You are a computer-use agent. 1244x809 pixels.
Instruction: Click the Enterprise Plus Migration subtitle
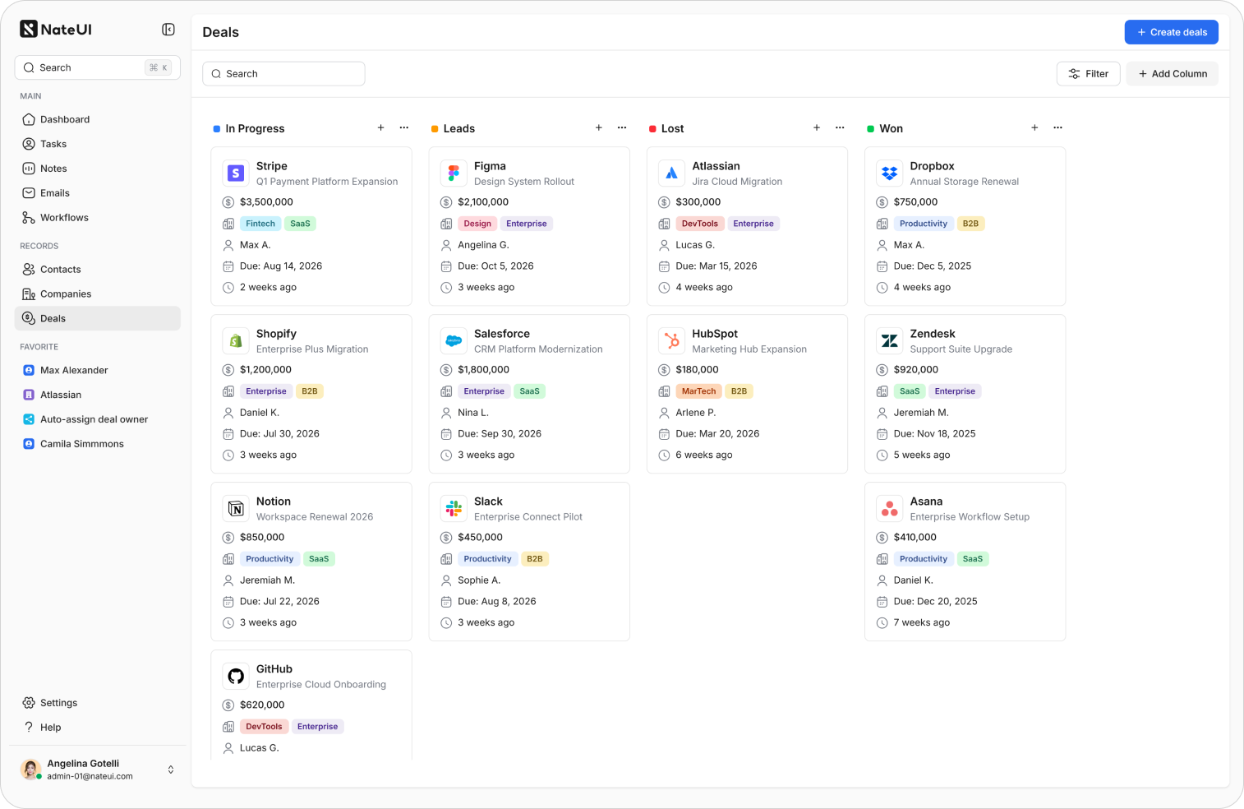[312, 349]
